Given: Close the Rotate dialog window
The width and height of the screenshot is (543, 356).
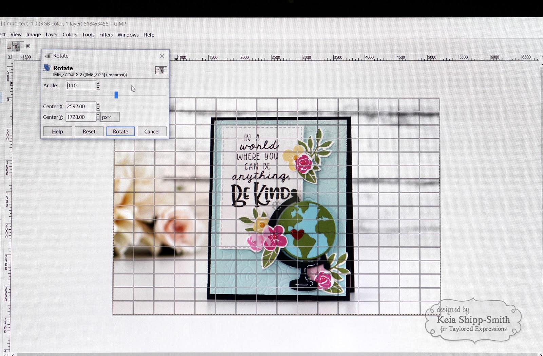Looking at the screenshot, I should tap(162, 56).
